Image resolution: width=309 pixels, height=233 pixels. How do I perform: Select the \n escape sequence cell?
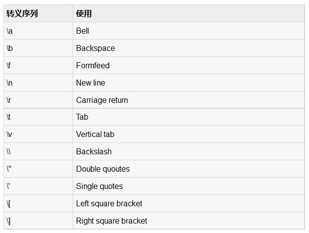(9, 83)
